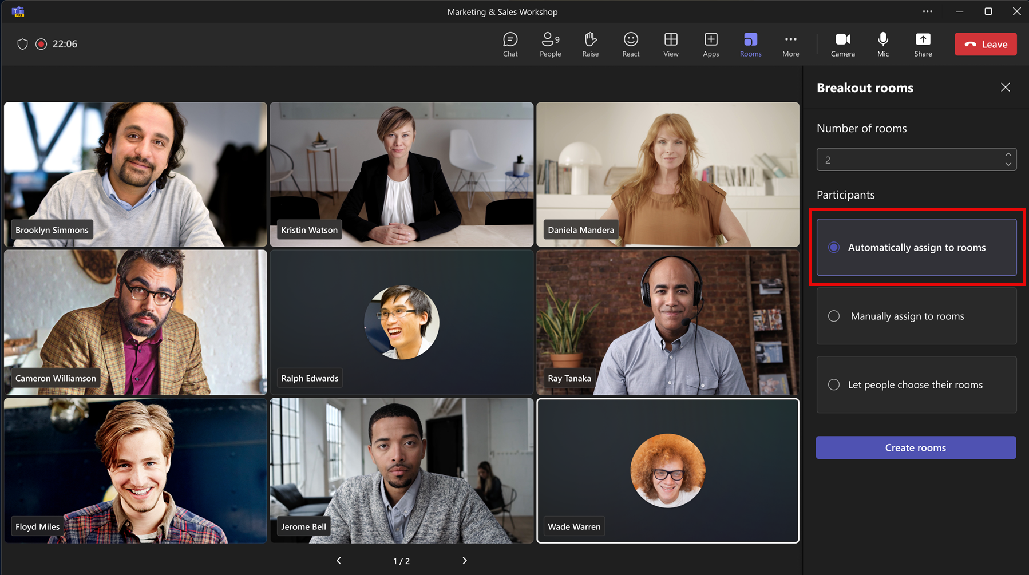Increase number of rooms with up arrow

1008,154
